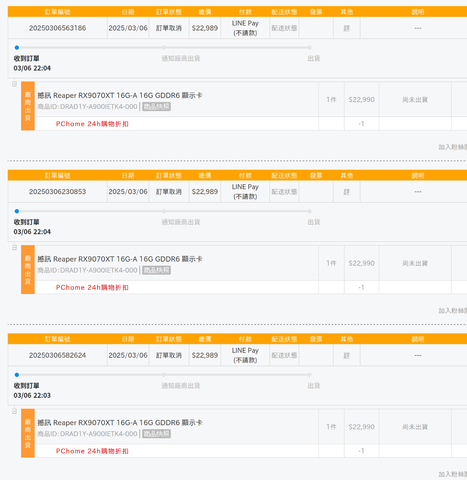Open the 撼訊 Reaper RX9070XT product in order 20250306230853
Image resolution: width=467 pixels, height=480 pixels.
pyautogui.click(x=120, y=259)
